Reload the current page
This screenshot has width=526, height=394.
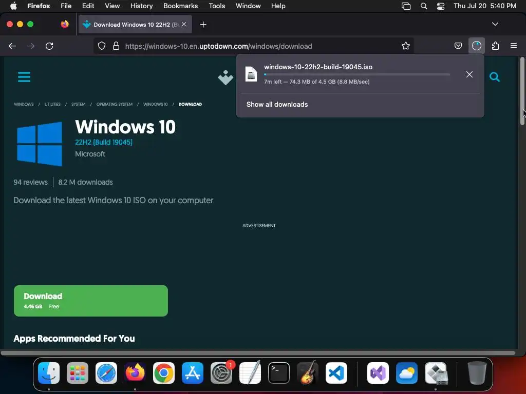tap(49, 46)
